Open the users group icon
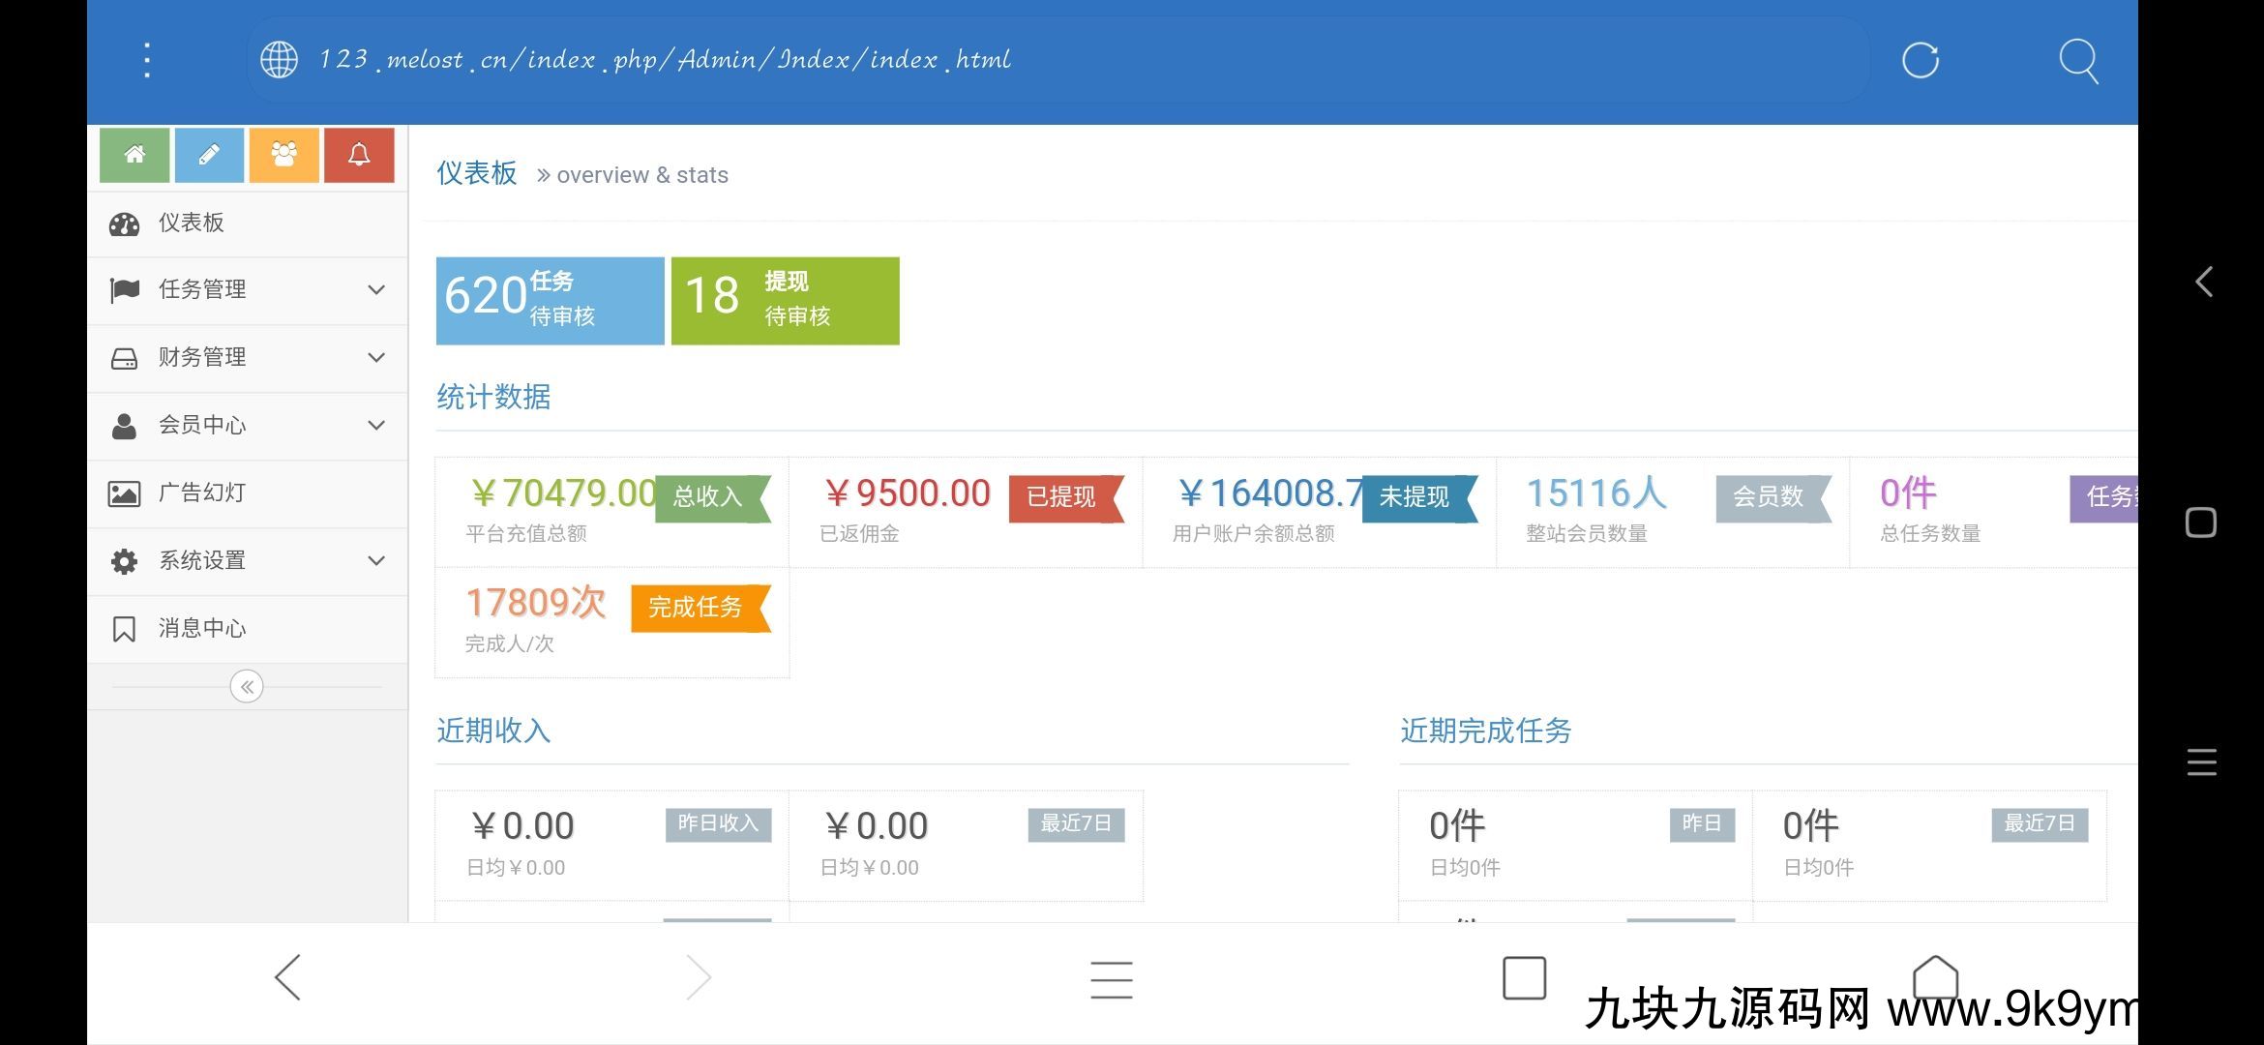Image resolution: width=2264 pixels, height=1045 pixels. (283, 155)
